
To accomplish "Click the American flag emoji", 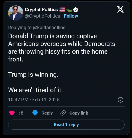I will (x=62, y=10).
